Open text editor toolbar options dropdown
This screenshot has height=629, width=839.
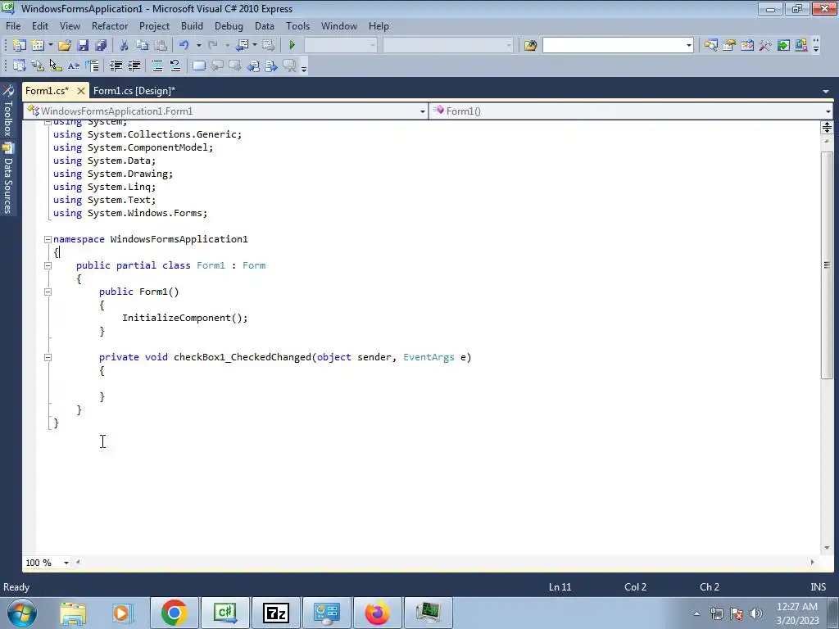(x=303, y=67)
